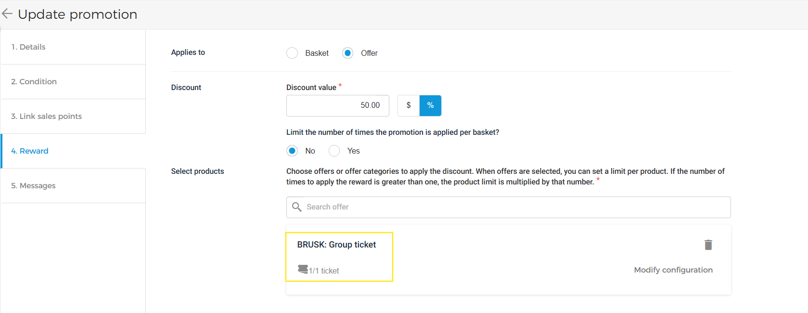The width and height of the screenshot is (808, 313).
Task: Navigate to the Messages step
Action: click(x=33, y=186)
